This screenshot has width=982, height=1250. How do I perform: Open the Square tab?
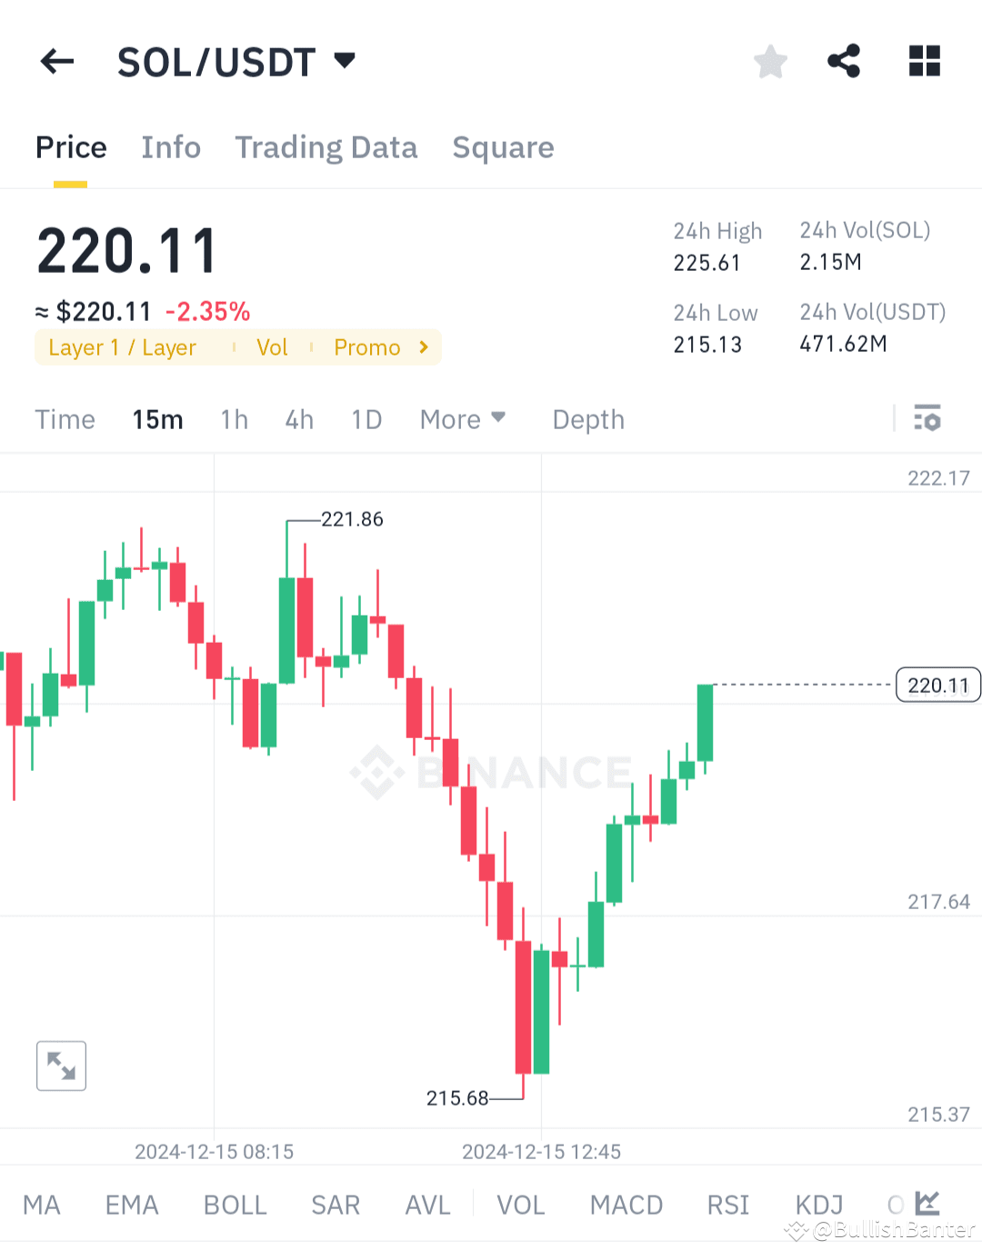(503, 147)
